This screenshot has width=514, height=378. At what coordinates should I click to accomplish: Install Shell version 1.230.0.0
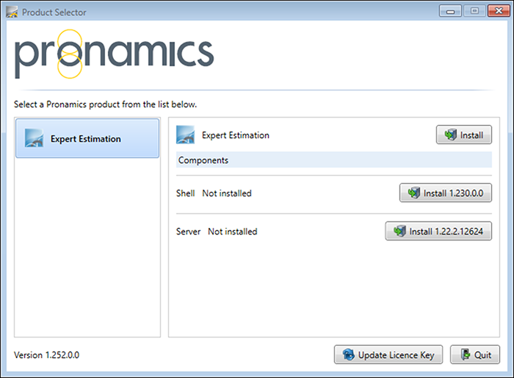[445, 193]
